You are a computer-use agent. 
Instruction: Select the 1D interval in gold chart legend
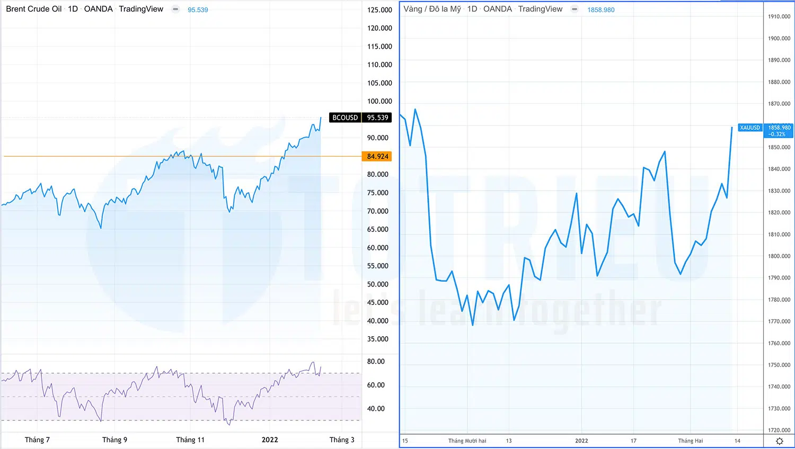[472, 9]
